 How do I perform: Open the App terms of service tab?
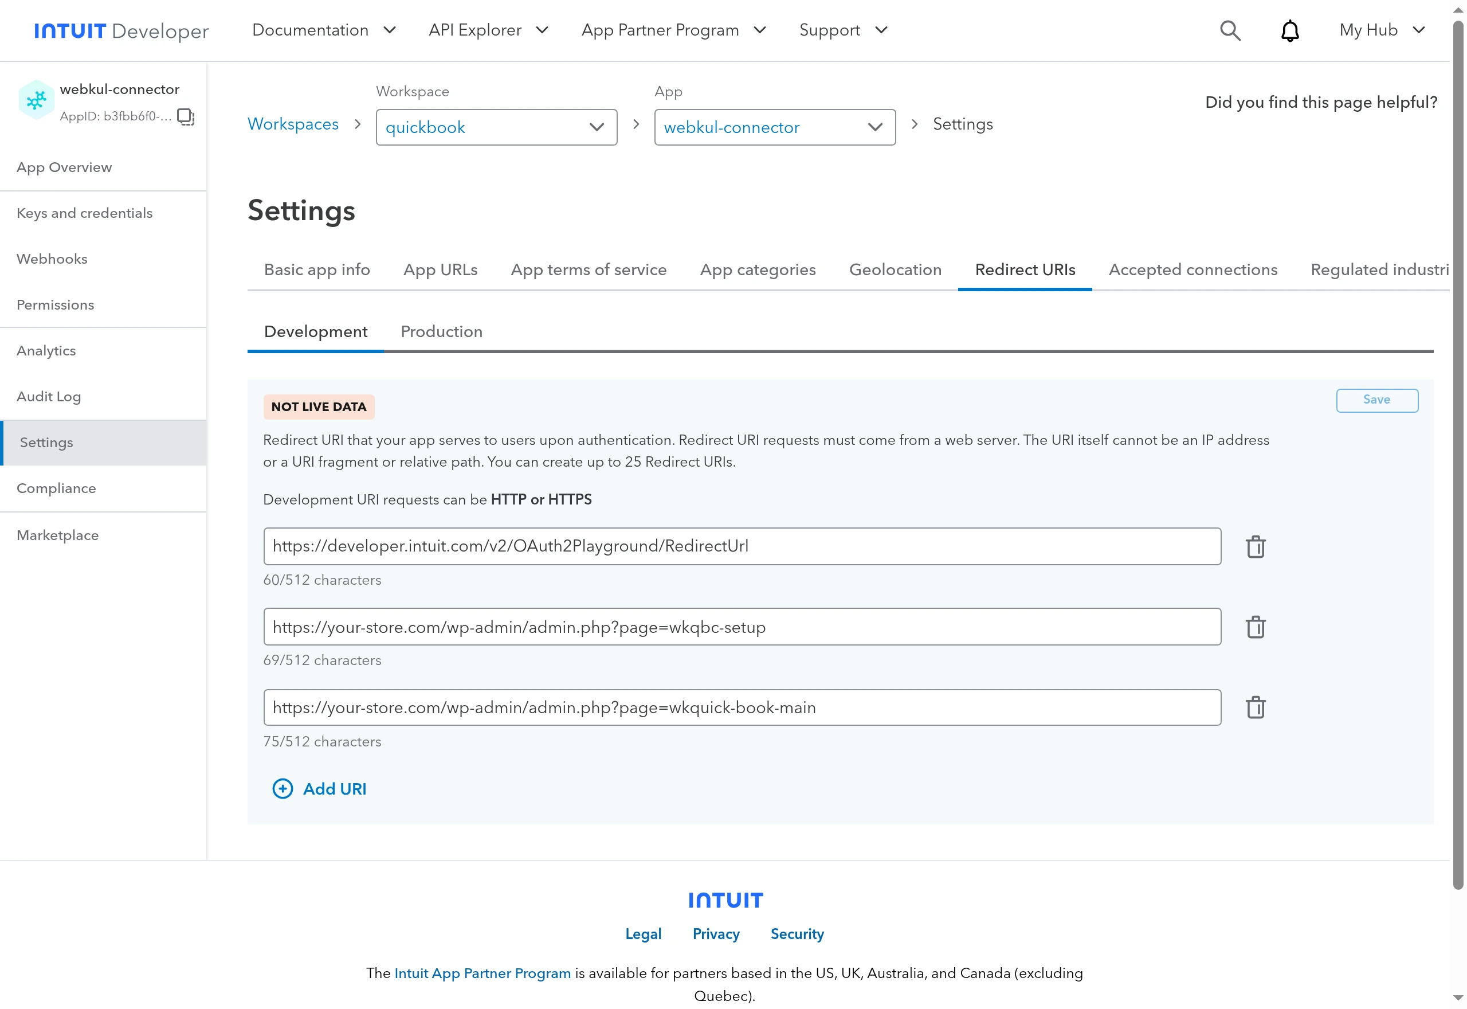588,270
